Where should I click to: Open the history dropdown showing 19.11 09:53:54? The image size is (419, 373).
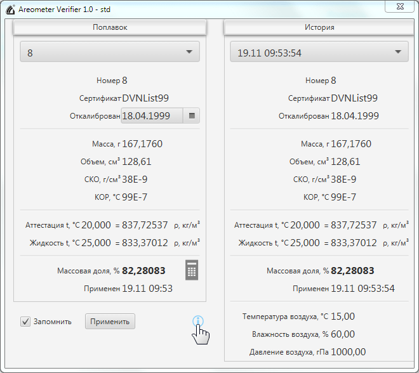click(397, 53)
